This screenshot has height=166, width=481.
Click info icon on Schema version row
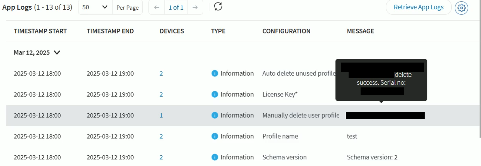[x=215, y=157]
